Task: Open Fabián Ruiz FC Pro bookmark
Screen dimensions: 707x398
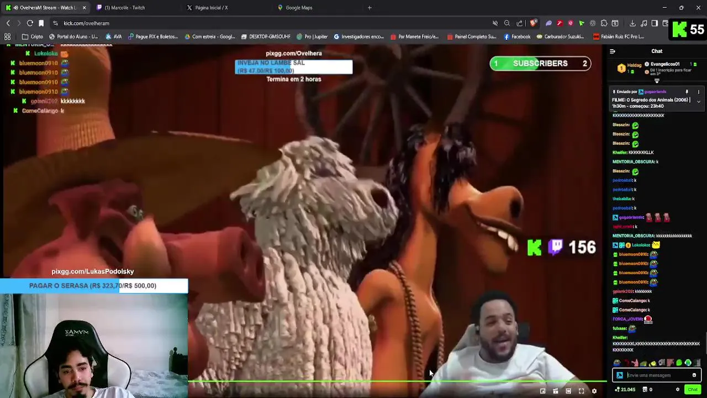Action: [618, 36]
